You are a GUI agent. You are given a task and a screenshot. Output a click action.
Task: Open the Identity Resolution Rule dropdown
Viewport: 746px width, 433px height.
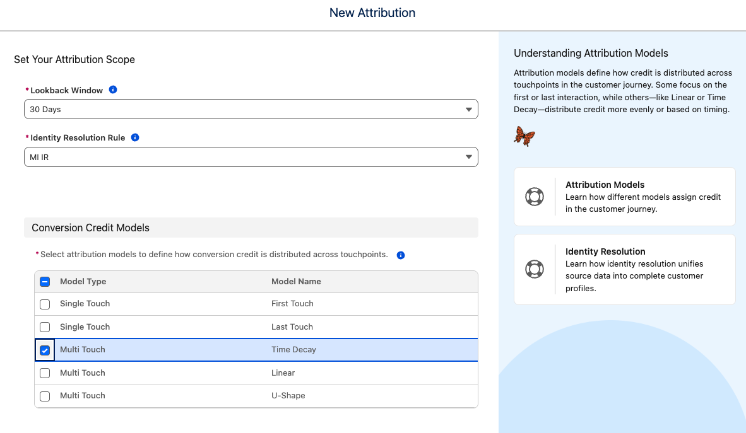point(251,157)
